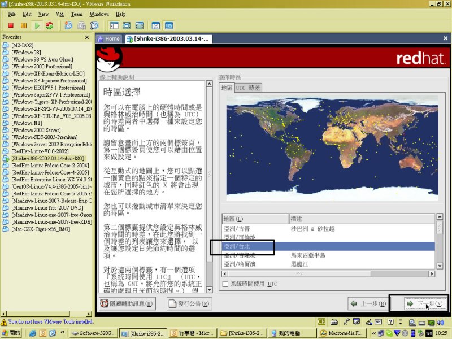Sort by the 描述 column header

pos(362,219)
